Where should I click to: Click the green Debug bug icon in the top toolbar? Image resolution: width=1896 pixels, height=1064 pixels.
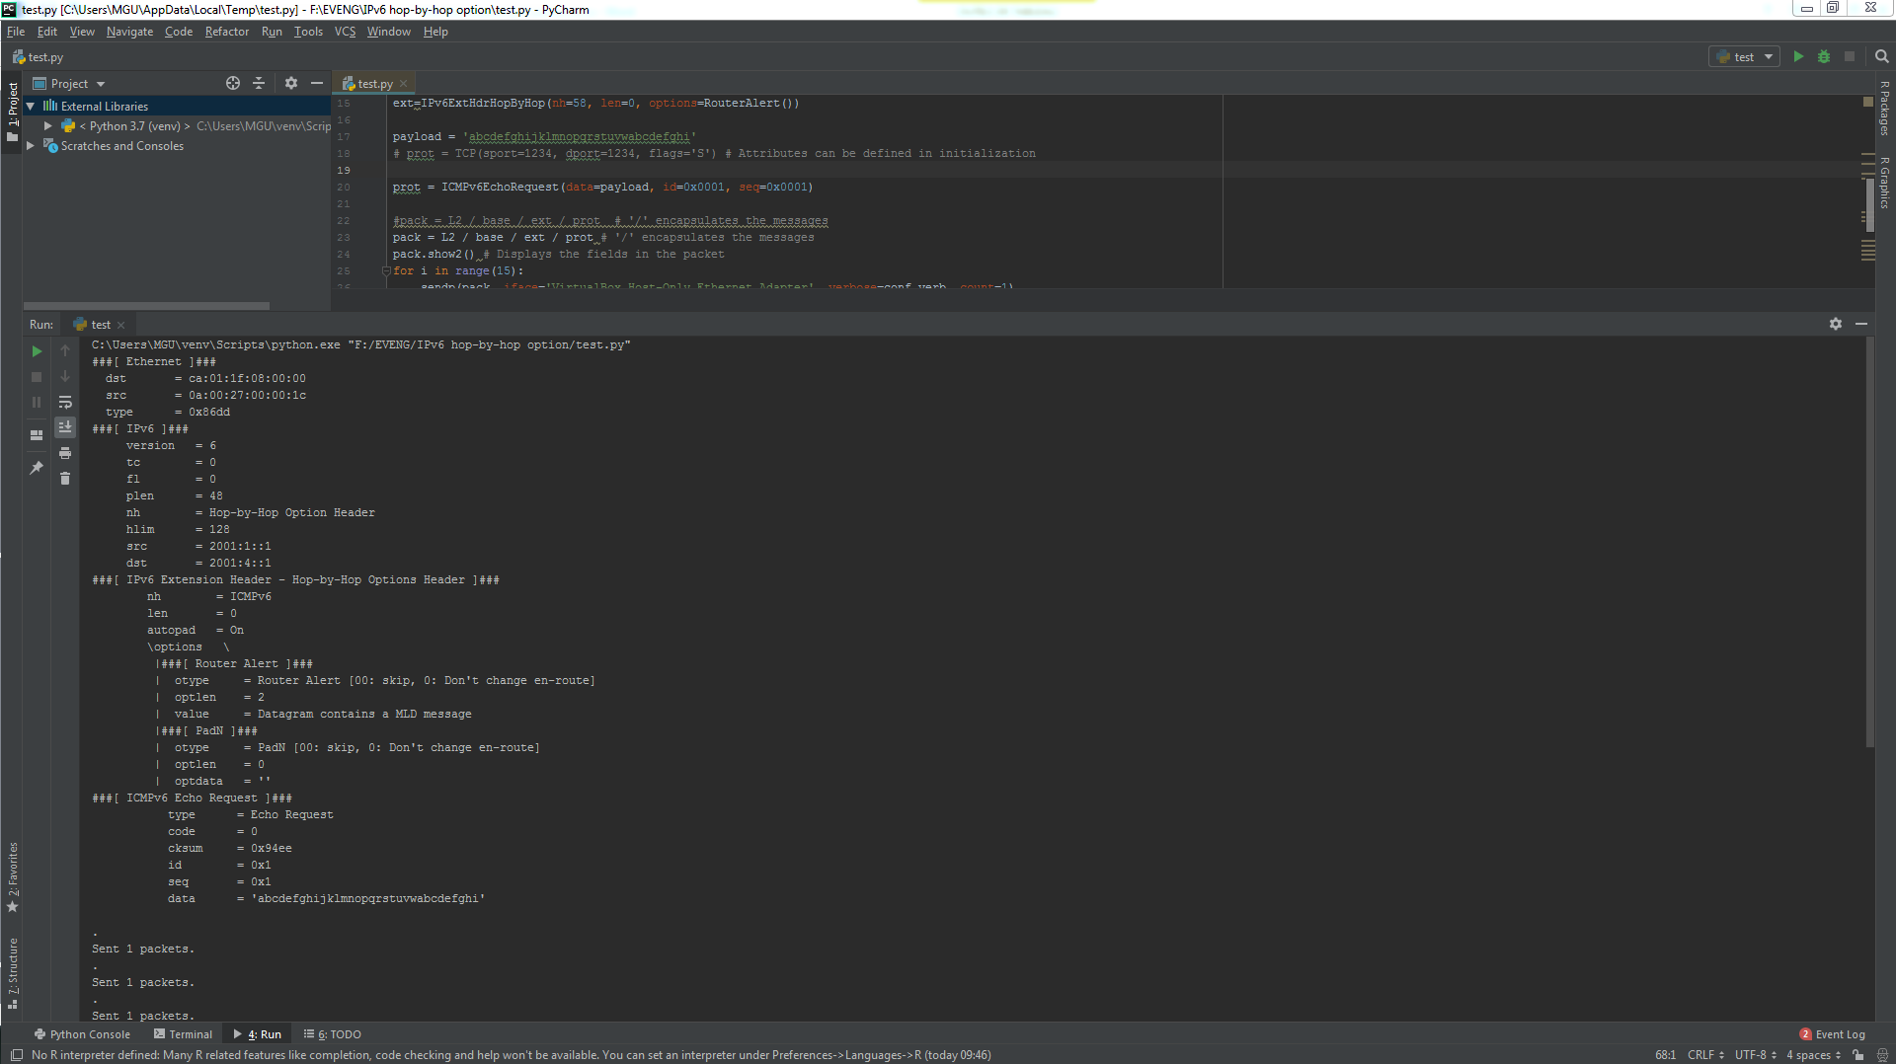pos(1824,57)
